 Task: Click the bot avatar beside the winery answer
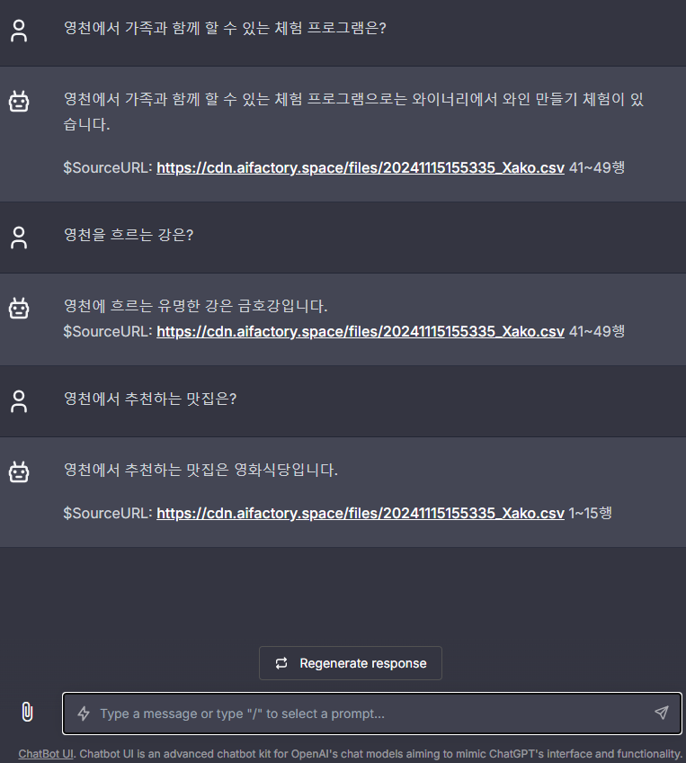(19, 101)
